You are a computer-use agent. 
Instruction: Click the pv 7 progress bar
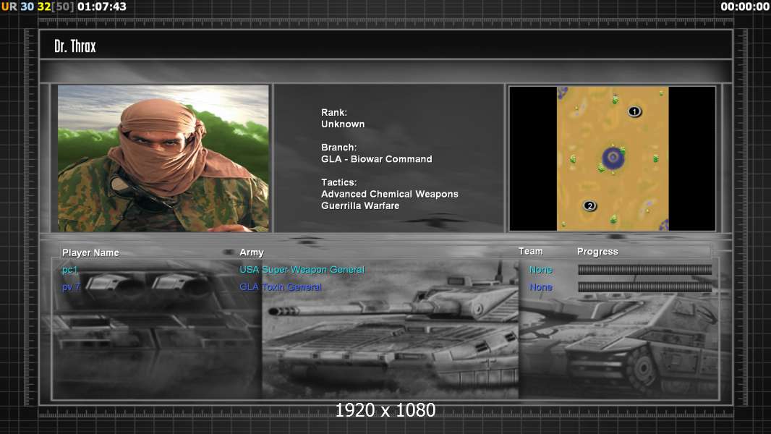click(x=644, y=287)
